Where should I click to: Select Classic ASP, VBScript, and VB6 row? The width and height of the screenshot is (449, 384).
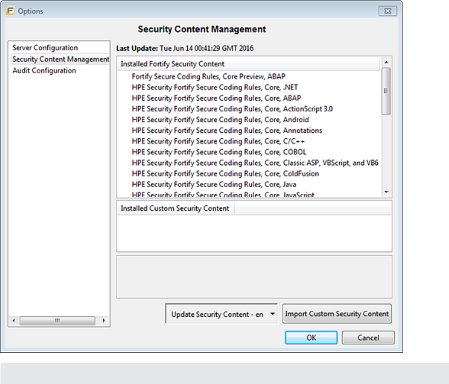pos(255,163)
